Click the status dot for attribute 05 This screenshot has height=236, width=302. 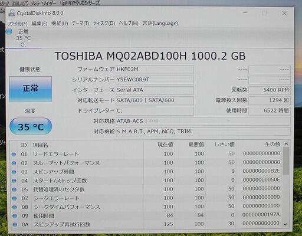(14, 189)
